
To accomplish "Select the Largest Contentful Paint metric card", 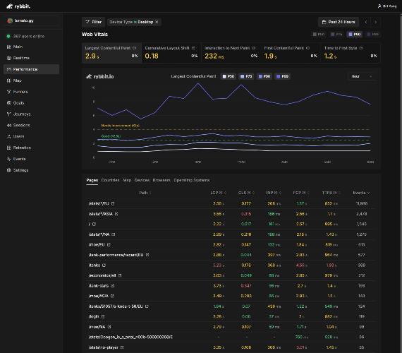I will tap(111, 53).
